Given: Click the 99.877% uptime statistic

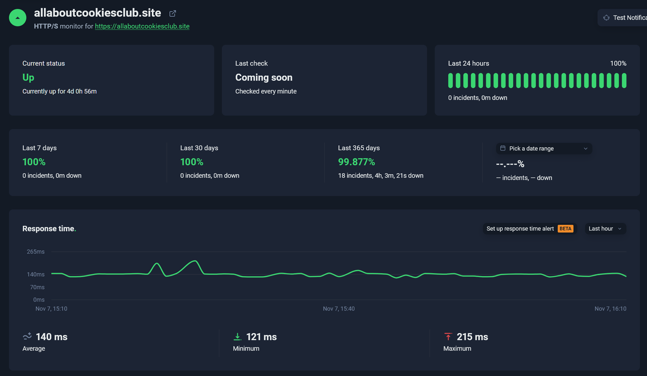Looking at the screenshot, I should point(356,162).
